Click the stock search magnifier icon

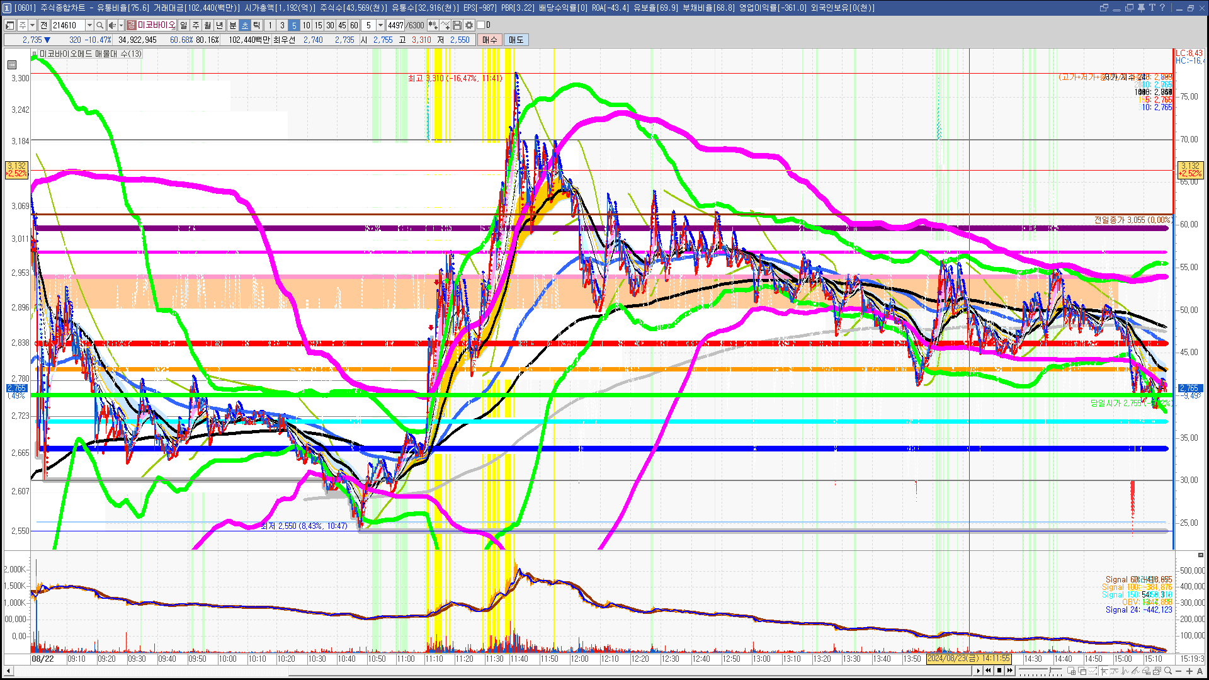point(99,25)
